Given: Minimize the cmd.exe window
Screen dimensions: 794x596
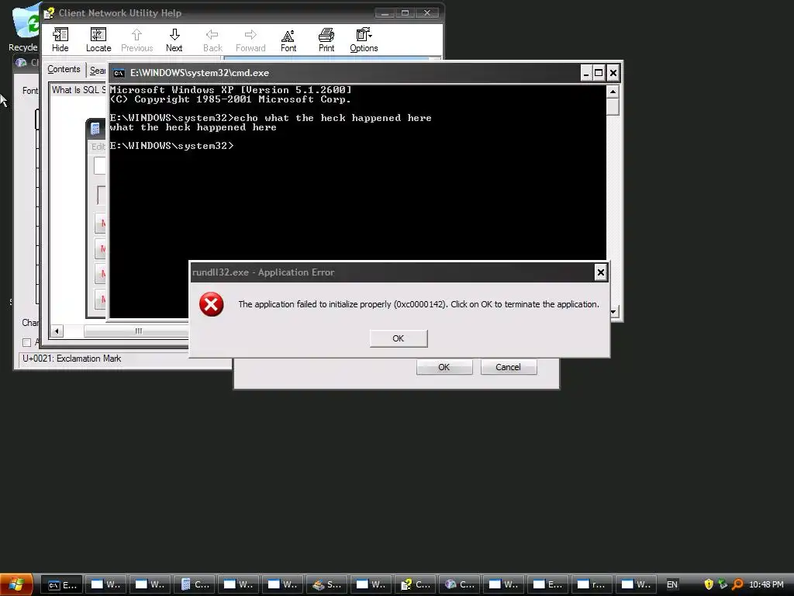Looking at the screenshot, I should click(x=586, y=73).
